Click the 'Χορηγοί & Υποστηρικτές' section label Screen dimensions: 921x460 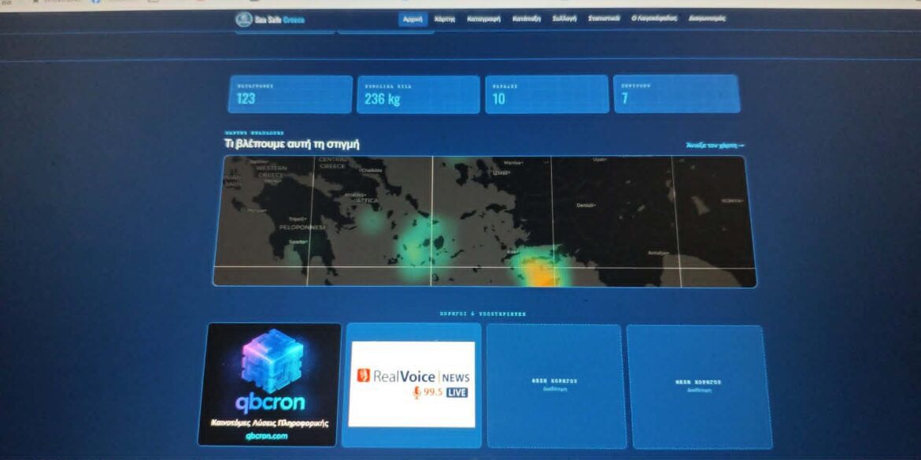[483, 314]
